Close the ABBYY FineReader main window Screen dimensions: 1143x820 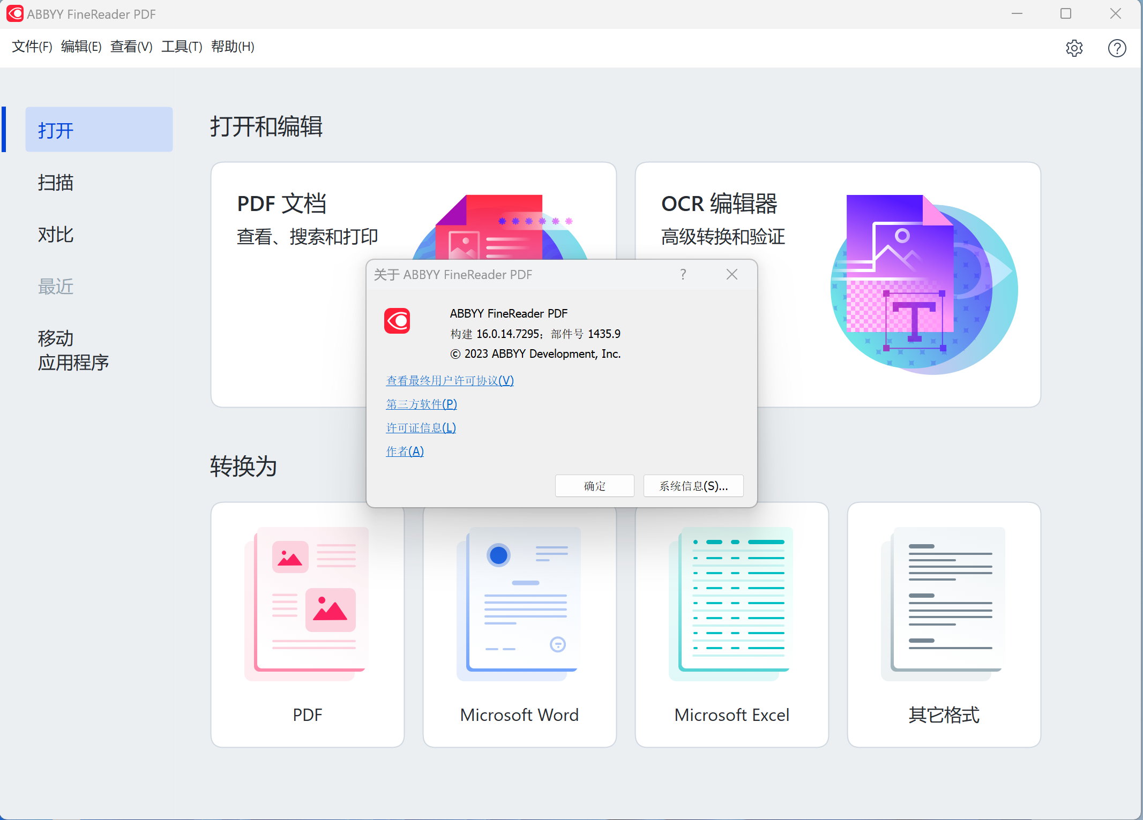point(1116,14)
